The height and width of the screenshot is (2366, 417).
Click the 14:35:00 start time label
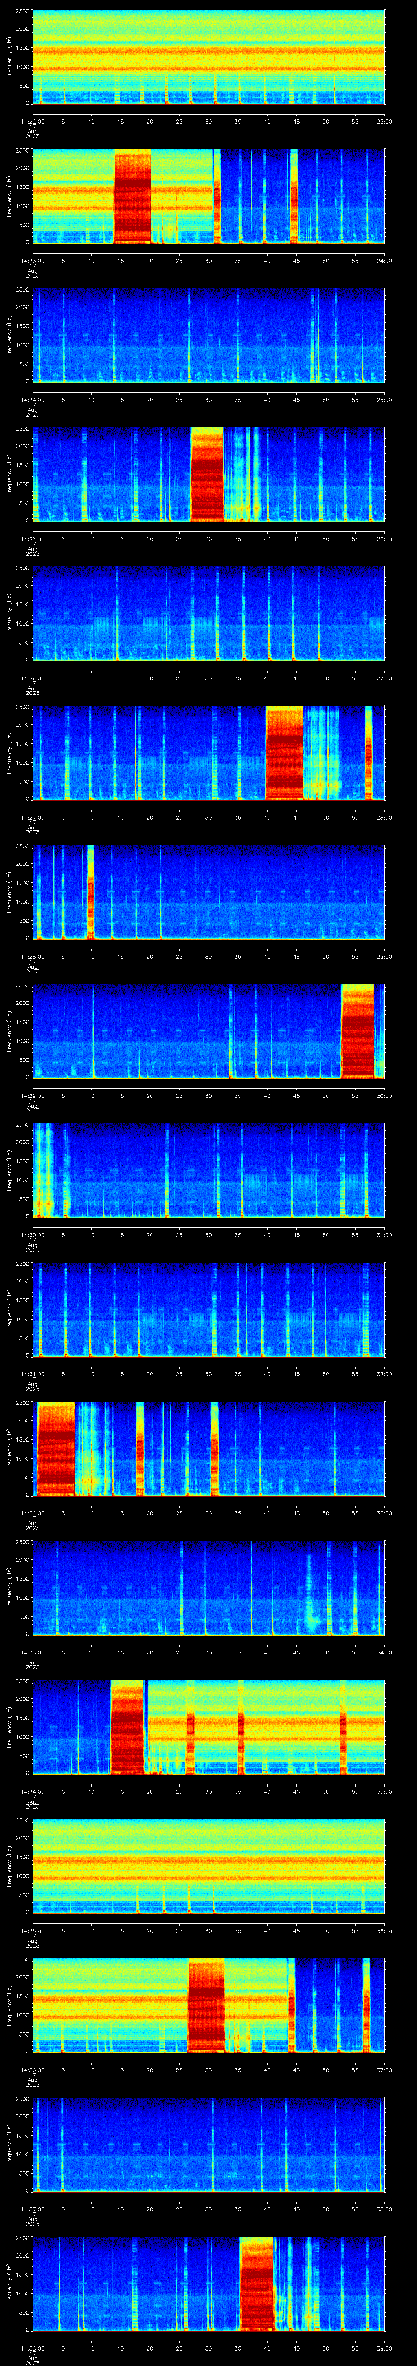(33, 1930)
